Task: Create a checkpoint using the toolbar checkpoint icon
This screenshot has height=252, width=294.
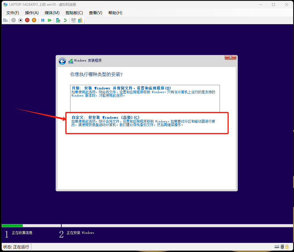Action: [58, 20]
